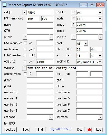Image resolution: width=107 pixels, height=135 pixels.
Task: Click the user item 0 field
Action: click(x=40, y=92)
